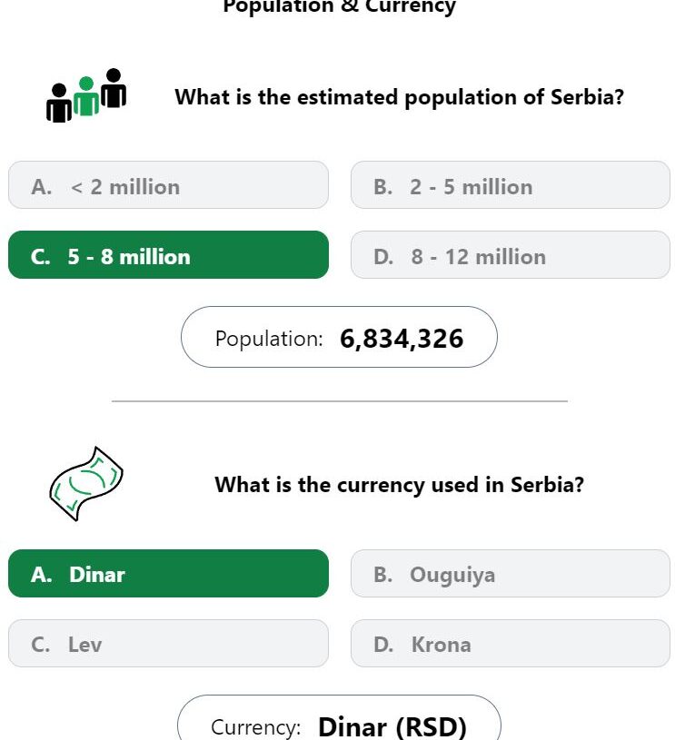Pick Lev as the currency answer
This screenshot has width=675, height=740.
click(x=168, y=643)
